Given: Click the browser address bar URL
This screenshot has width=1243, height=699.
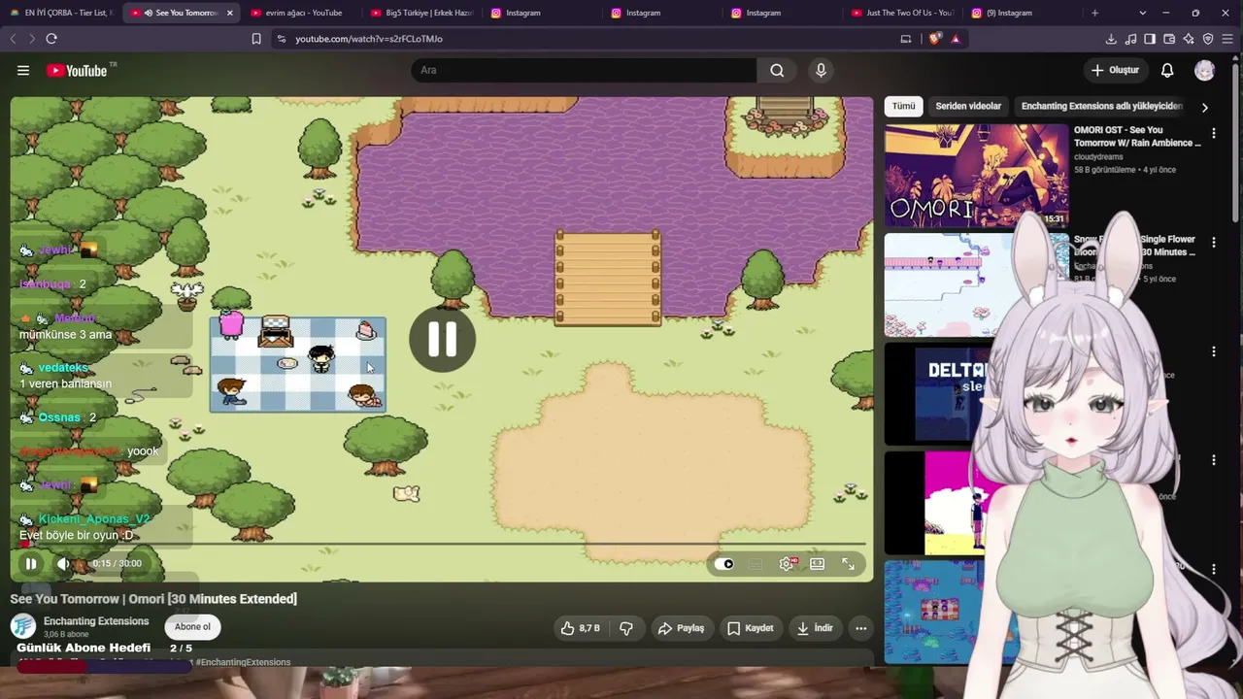Looking at the screenshot, I should [x=369, y=39].
